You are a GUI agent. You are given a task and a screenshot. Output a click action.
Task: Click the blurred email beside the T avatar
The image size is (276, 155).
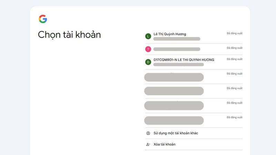[x=177, y=49]
